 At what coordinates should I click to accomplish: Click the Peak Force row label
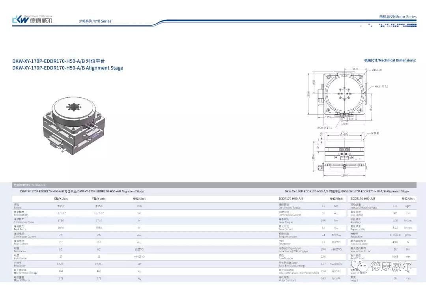point(20,227)
